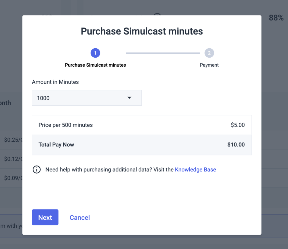Click the Next button

click(45, 217)
